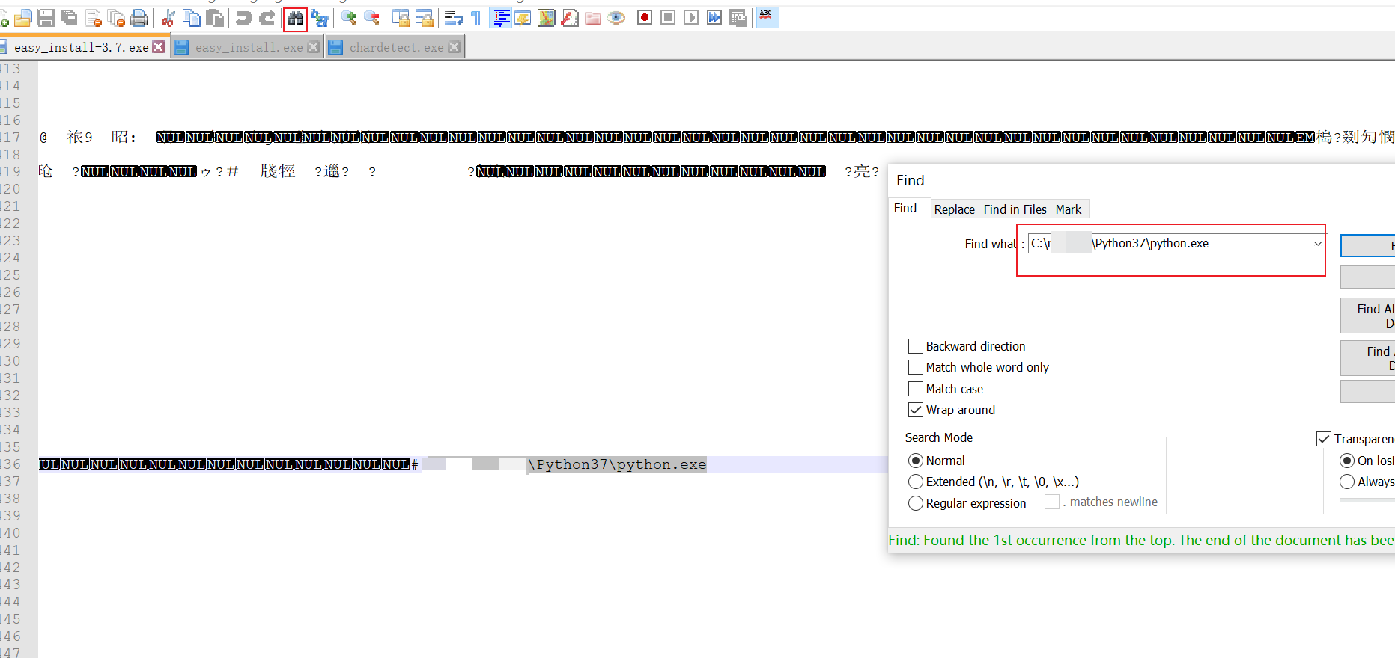
Task: Click the Cut scissors icon
Action: click(168, 18)
